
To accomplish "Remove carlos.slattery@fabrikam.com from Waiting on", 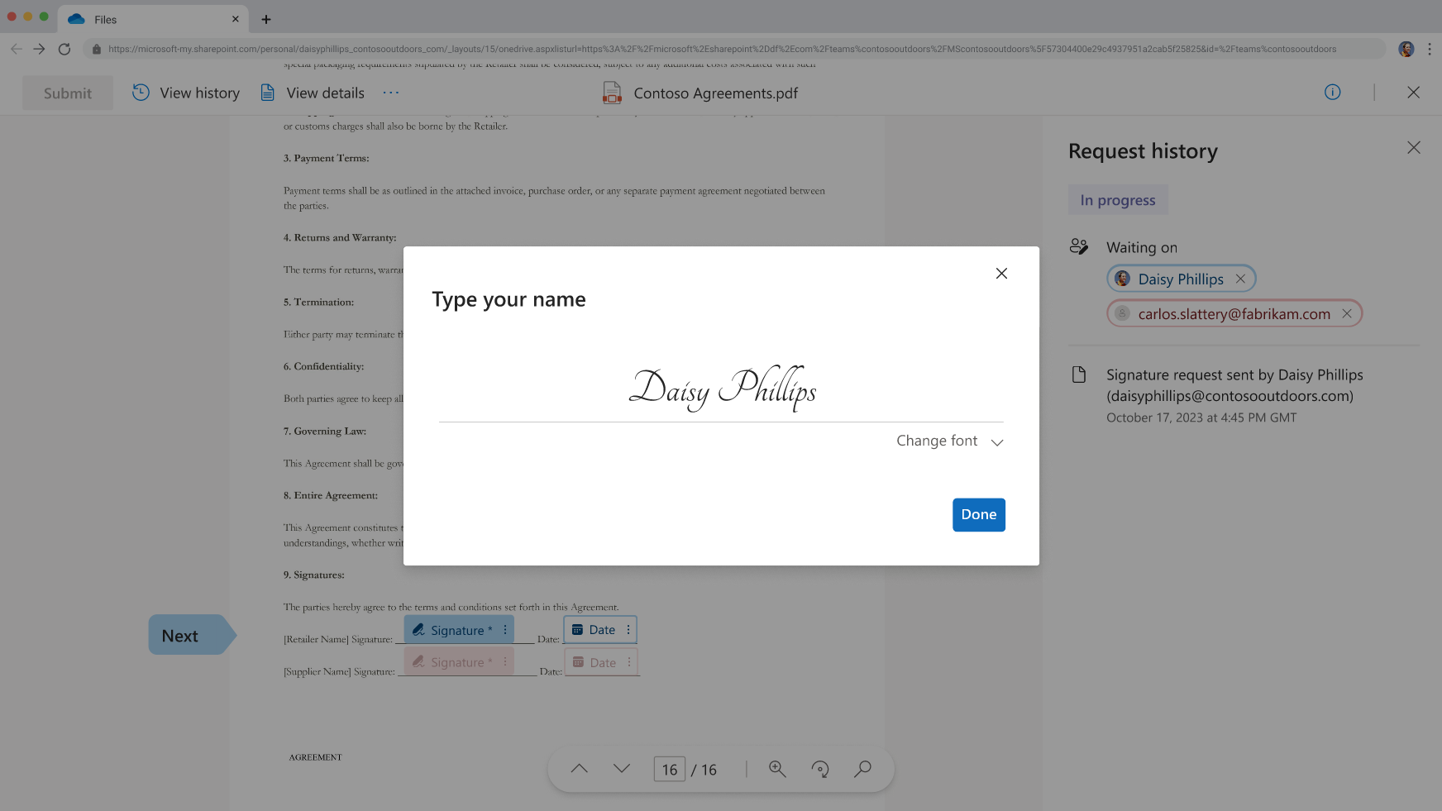I will (x=1347, y=313).
